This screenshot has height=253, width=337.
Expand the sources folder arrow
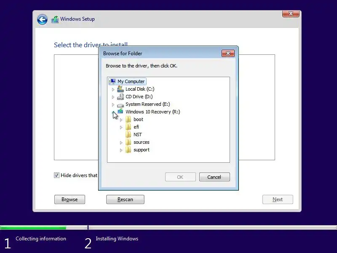coord(121,143)
